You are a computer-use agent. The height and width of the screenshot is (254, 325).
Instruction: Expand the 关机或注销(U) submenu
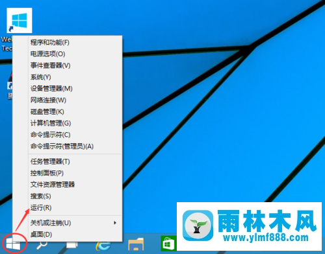coord(68,223)
